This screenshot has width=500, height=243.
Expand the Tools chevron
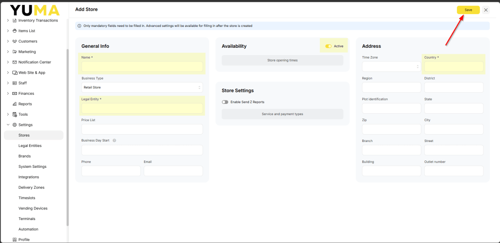8,114
